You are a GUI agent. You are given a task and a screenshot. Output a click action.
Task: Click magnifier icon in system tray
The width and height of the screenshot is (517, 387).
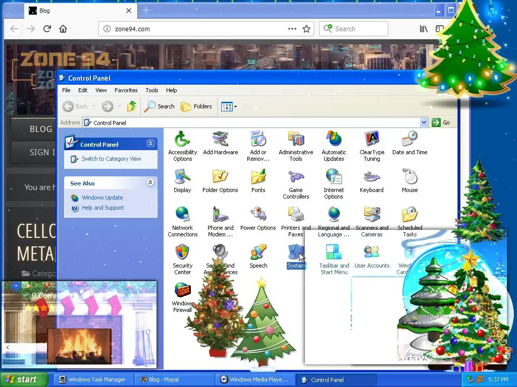click(480, 379)
